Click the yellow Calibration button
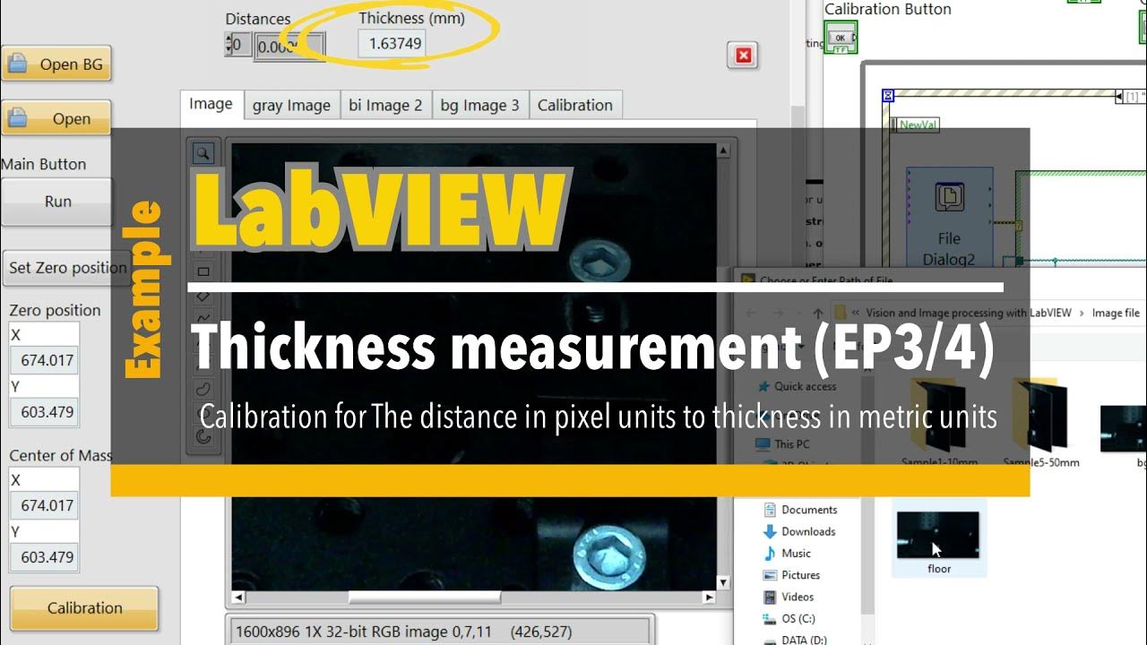The width and height of the screenshot is (1147, 645). 84,608
